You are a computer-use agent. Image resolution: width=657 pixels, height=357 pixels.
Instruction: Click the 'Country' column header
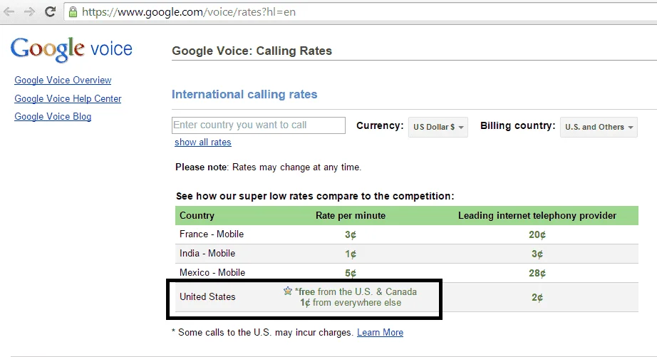tap(197, 215)
